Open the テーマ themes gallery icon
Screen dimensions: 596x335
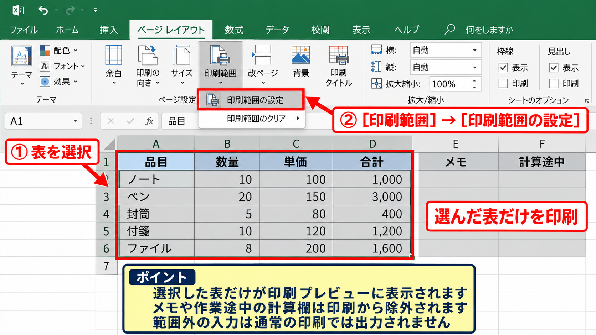coord(22,56)
